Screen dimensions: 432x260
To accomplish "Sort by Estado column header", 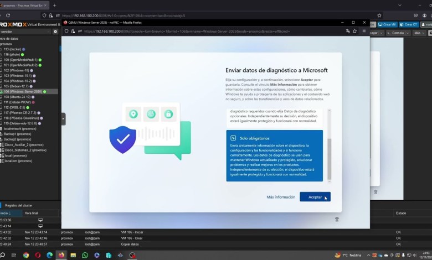I will (x=401, y=213).
